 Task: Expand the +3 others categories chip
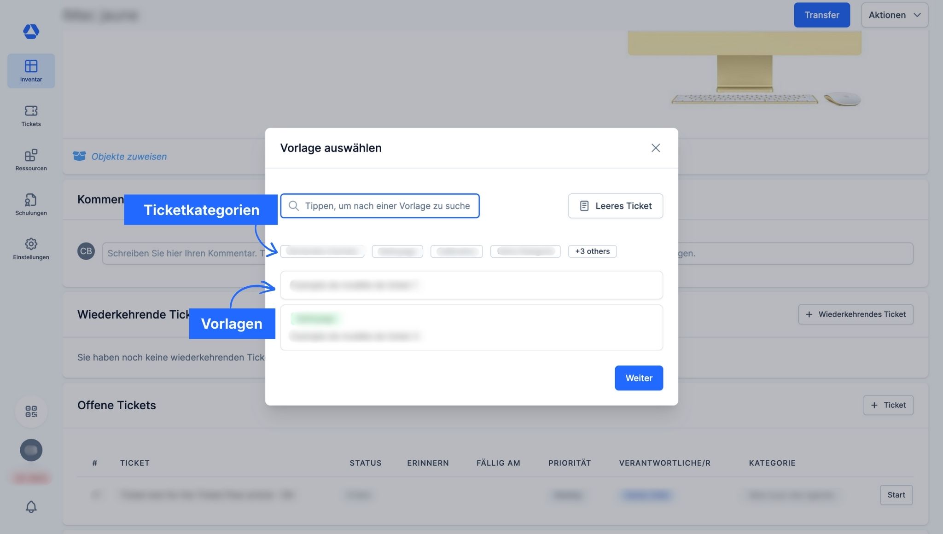pyautogui.click(x=592, y=251)
